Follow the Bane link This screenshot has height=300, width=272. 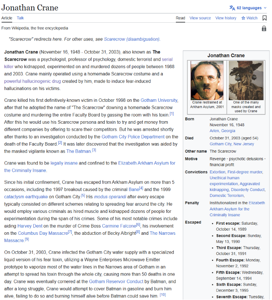[134, 189]
